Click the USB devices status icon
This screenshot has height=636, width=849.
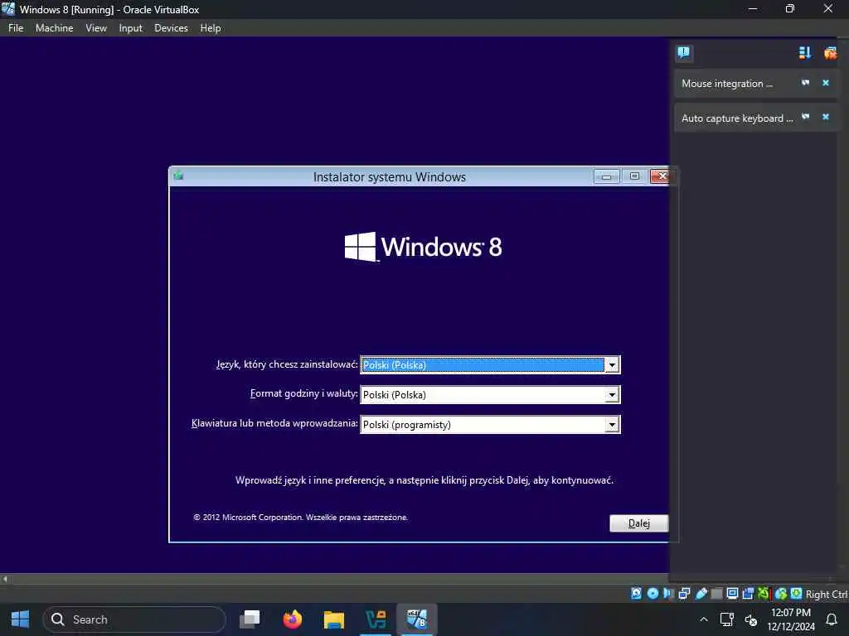(x=701, y=593)
